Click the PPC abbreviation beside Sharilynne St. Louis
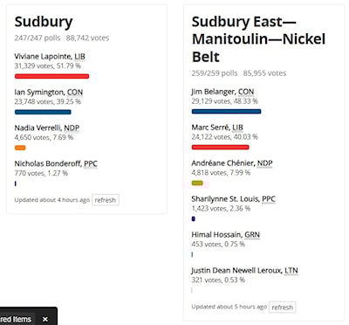Screen dimensions: 349x325 (269, 199)
